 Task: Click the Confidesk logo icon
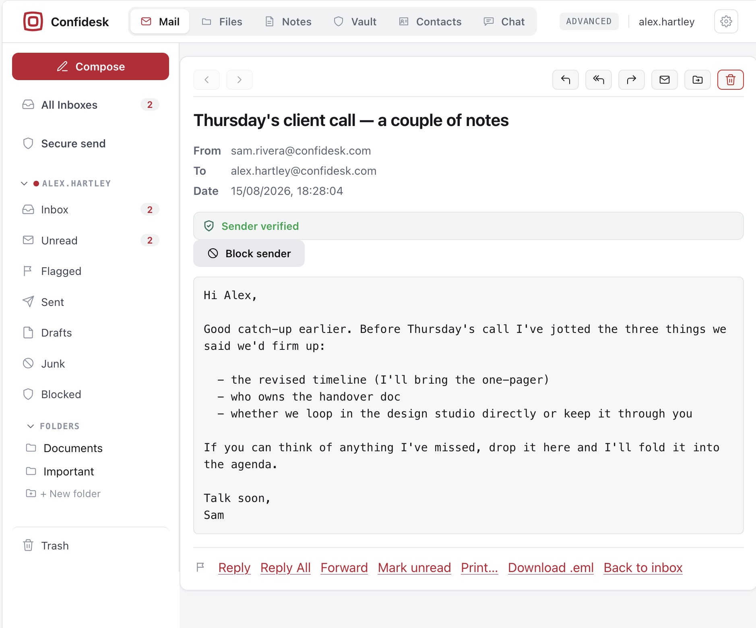[x=33, y=21]
